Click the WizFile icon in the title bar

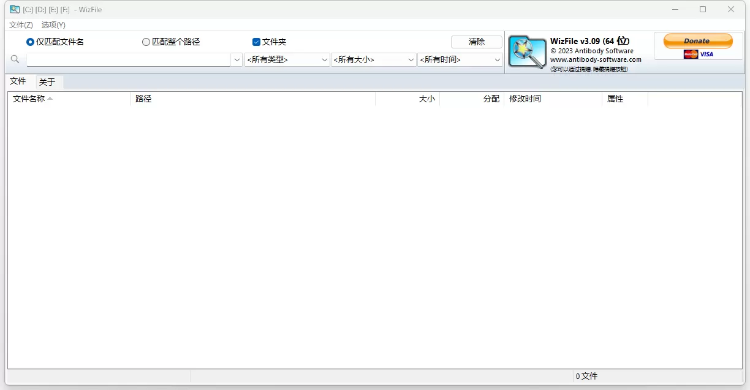(14, 9)
